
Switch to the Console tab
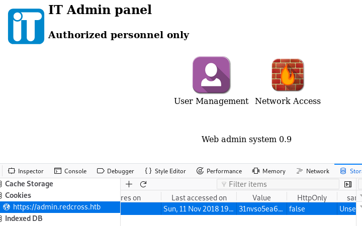pyautogui.click(x=70, y=171)
